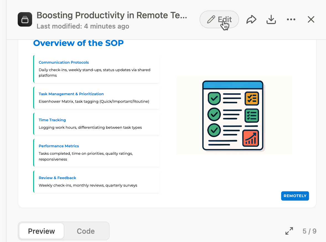326x242 pixels.
Task: Click the Weekly check-ins, monthly reviews text
Action: tap(88, 186)
